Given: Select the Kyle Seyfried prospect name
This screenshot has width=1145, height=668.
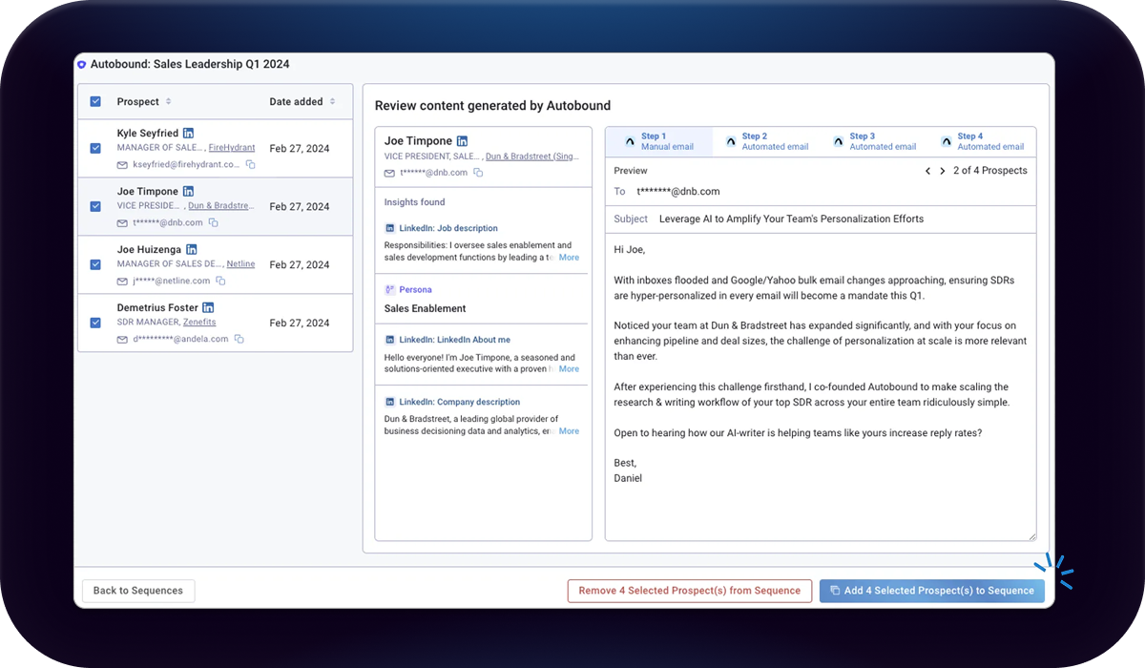Looking at the screenshot, I should point(148,134).
